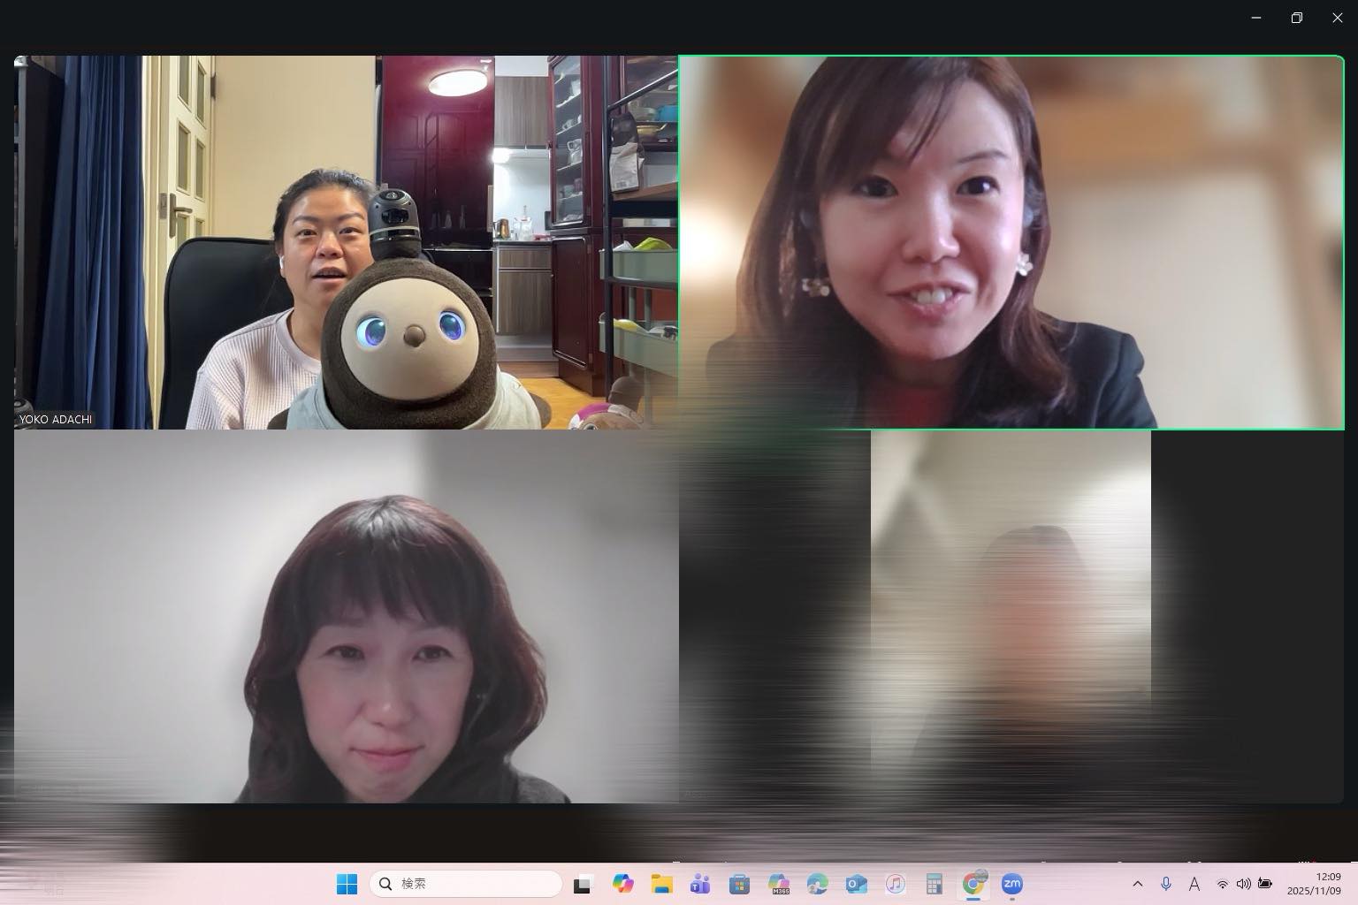Click the Windows Start button
Screen dimensions: 1358x905
pyautogui.click(x=347, y=884)
